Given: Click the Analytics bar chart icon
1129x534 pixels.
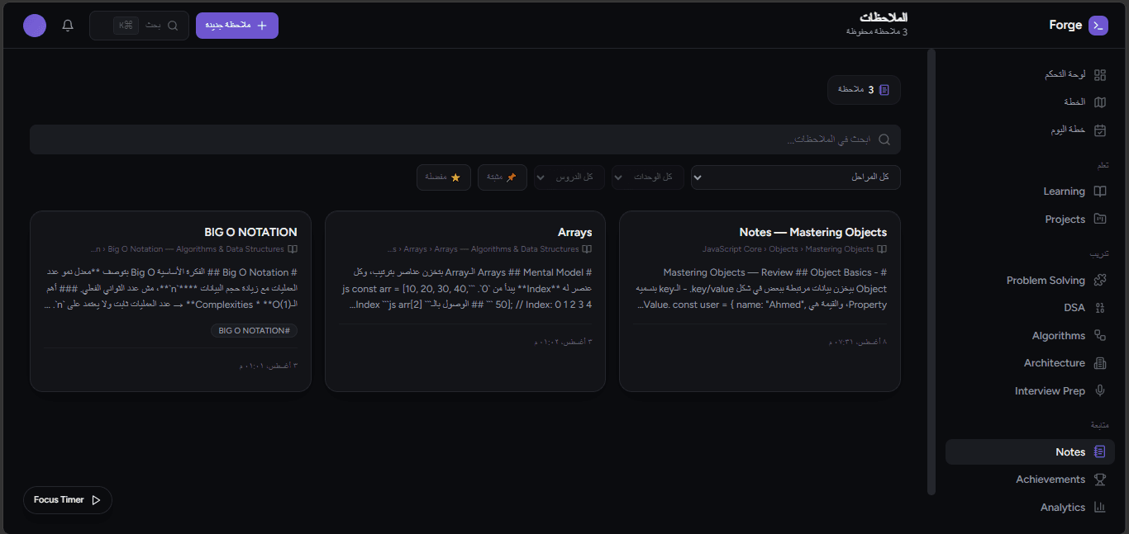Looking at the screenshot, I should pos(1100,508).
